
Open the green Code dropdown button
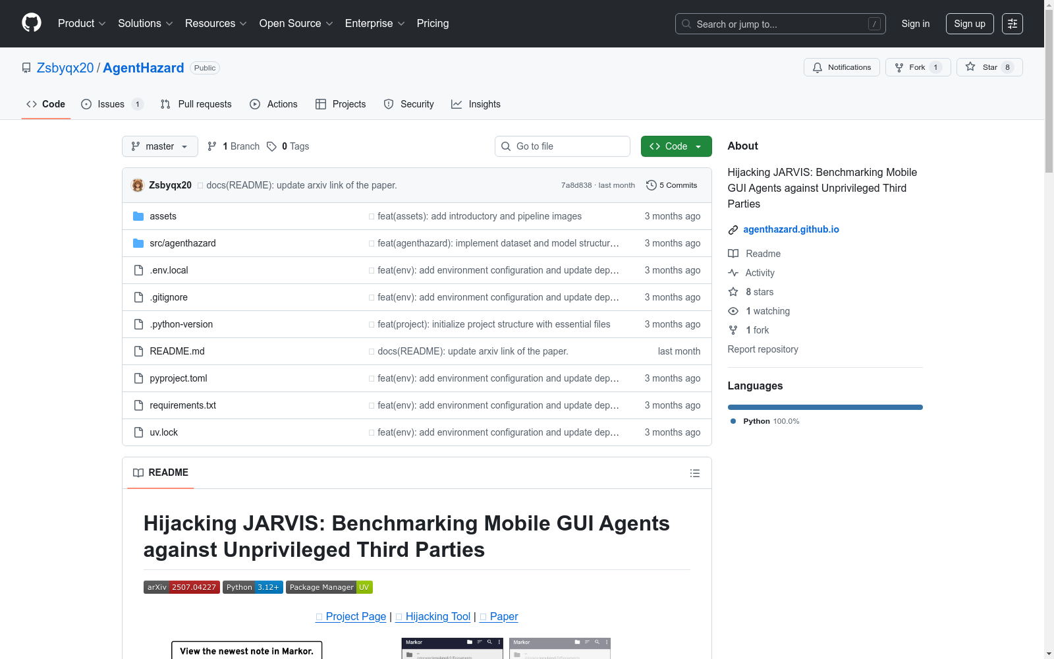point(676,146)
